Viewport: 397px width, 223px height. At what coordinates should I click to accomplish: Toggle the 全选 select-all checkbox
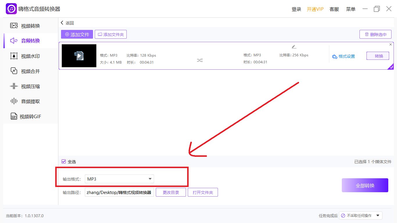[64, 161]
